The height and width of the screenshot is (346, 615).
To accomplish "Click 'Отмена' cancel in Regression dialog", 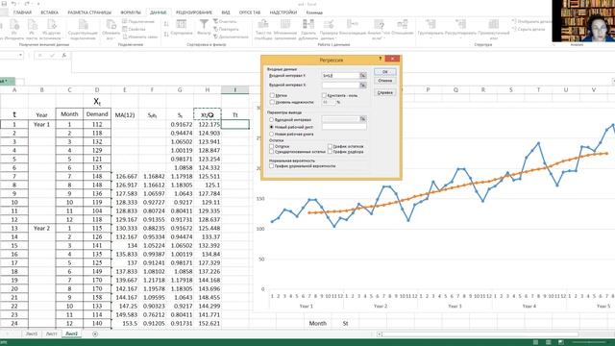I will 384,81.
